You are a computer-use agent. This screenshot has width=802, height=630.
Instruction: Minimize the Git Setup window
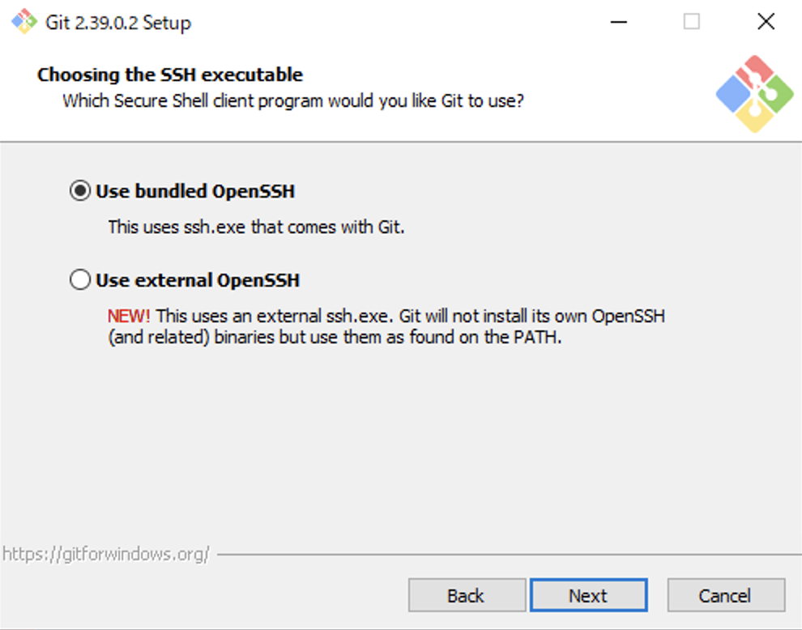[x=619, y=22]
